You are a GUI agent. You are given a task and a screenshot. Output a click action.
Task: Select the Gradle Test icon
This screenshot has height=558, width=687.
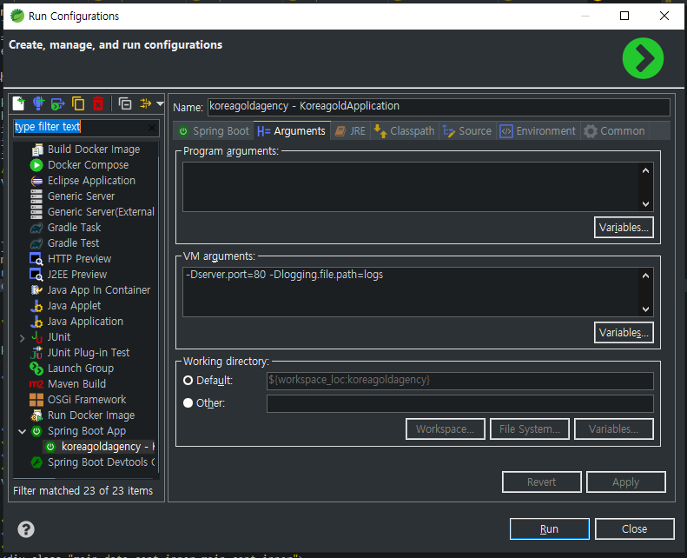36,243
